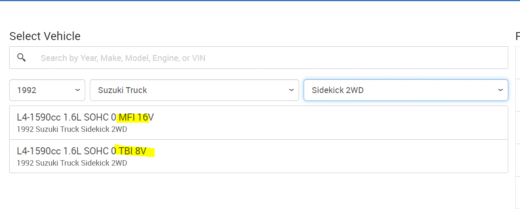The image size is (520, 209).
Task: Click the chevron arrow beside Suzuki Truck
Action: coord(292,90)
